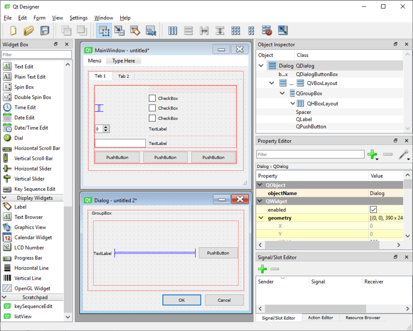Toggle the first CheckBox on MainWindow form
Image resolution: width=413 pixels, height=331 pixels.
(x=151, y=98)
